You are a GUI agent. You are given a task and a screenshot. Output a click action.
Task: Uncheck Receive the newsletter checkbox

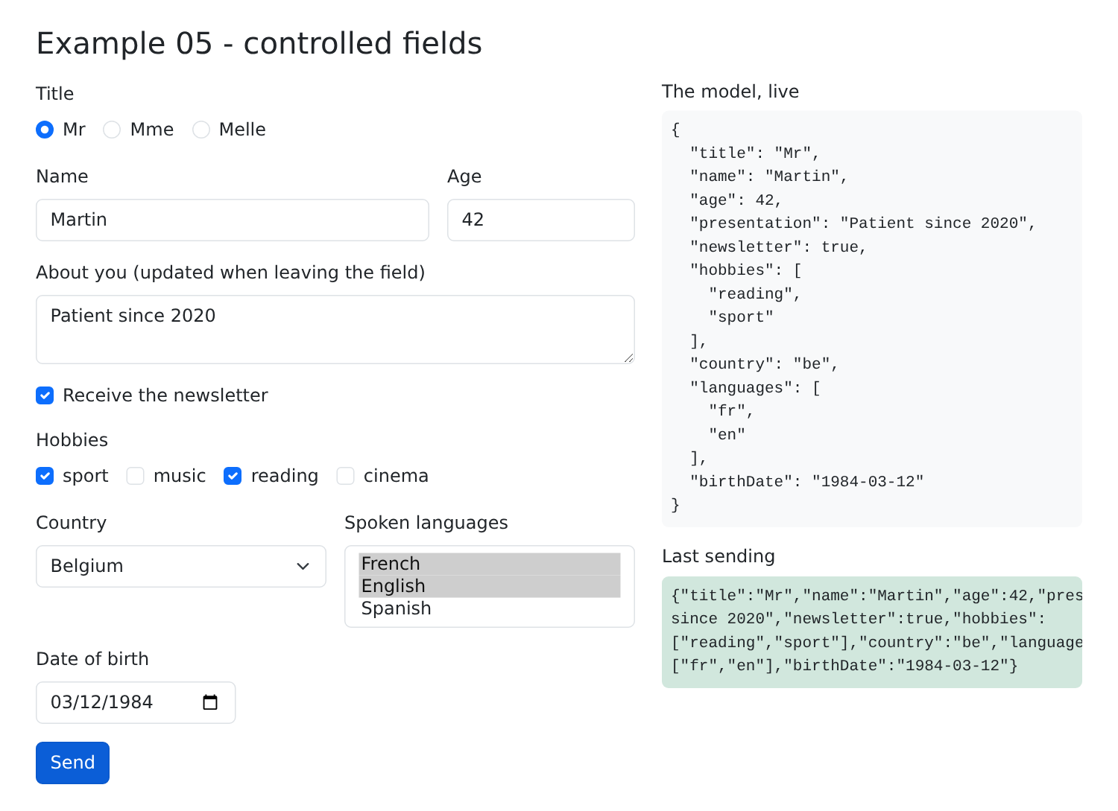point(45,395)
